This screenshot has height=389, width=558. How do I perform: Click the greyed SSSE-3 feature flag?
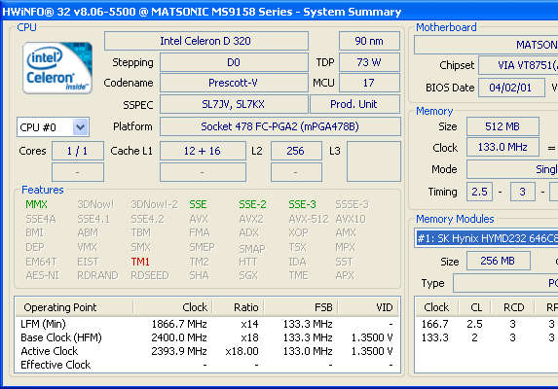coord(352,204)
